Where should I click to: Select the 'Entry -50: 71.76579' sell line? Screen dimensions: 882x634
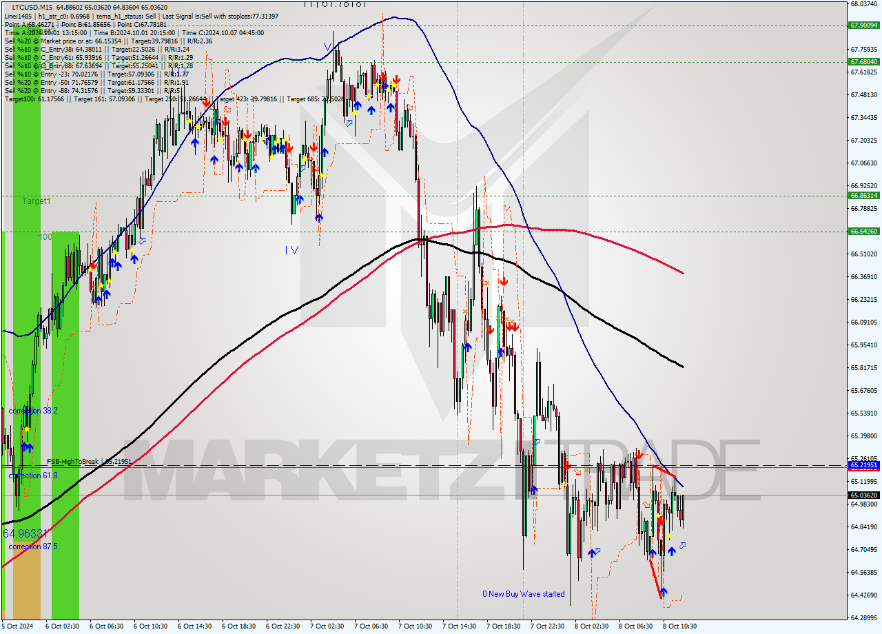(96, 82)
